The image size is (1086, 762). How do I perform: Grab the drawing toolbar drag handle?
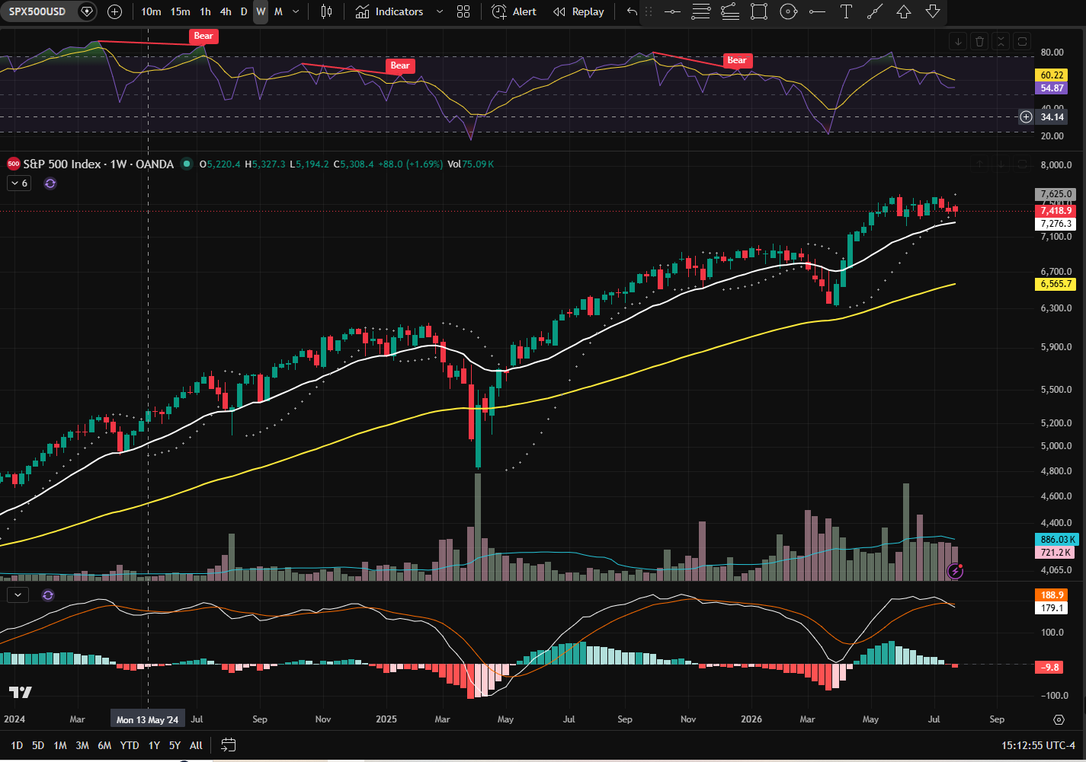pos(649,11)
